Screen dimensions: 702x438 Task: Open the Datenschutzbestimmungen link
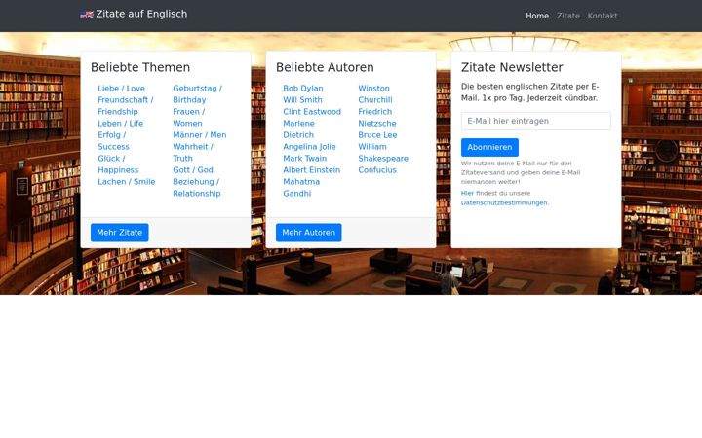[x=504, y=202]
